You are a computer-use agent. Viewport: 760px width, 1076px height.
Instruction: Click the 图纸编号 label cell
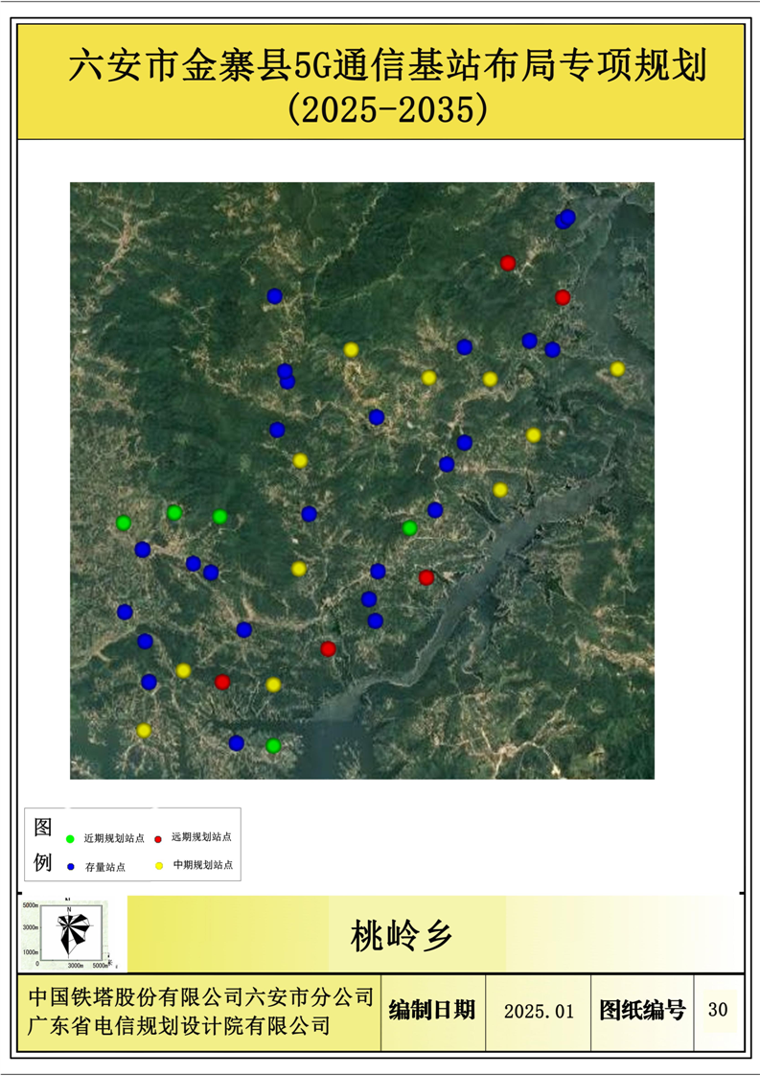pyautogui.click(x=643, y=1011)
